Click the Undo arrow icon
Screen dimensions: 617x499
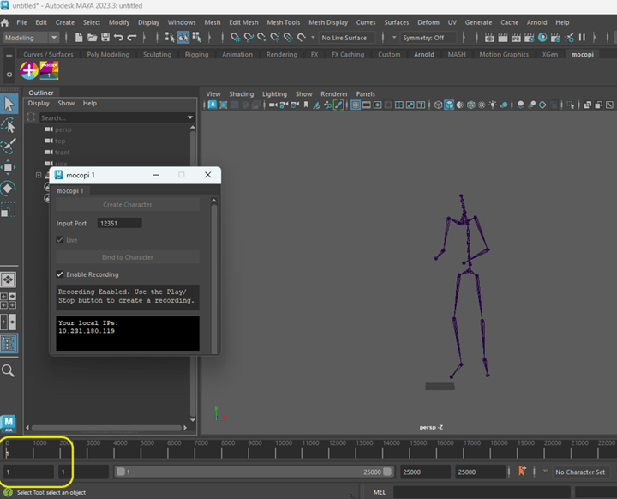point(118,38)
